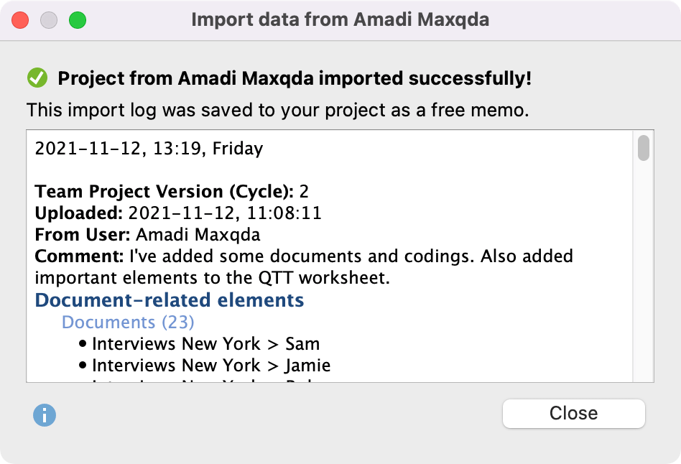Click the dialog title Import data from Amadi Maxqda
Viewport: 681px width, 464px height.
click(x=340, y=19)
